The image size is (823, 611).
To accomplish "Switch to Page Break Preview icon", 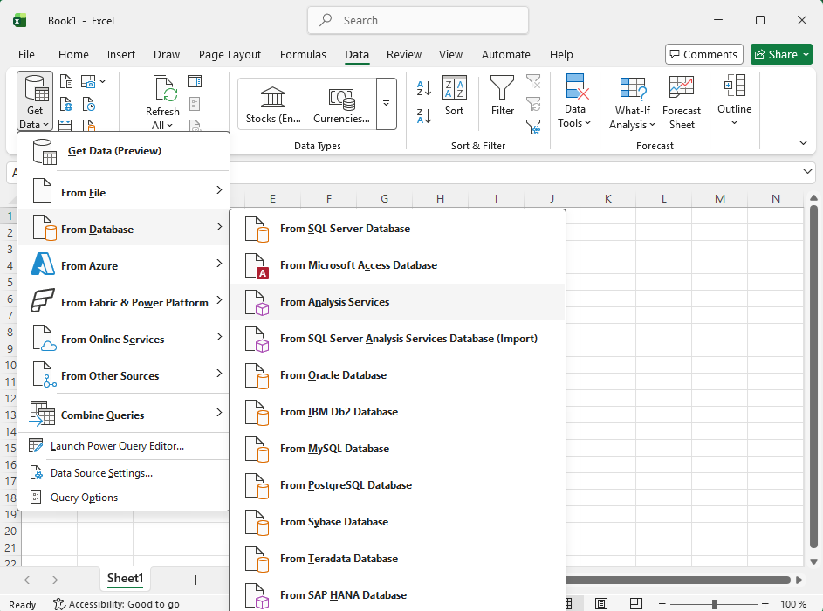I will click(x=635, y=604).
